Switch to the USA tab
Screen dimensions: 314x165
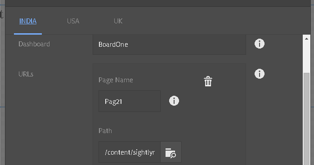[73, 21]
